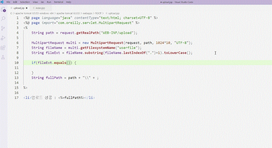Click the VS Code logo icon
Screen dimensions: 272x148
2,2
